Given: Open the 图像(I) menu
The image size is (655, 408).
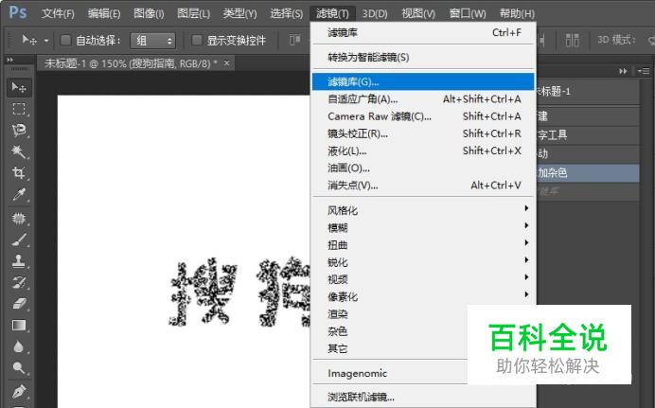Looking at the screenshot, I should [149, 13].
